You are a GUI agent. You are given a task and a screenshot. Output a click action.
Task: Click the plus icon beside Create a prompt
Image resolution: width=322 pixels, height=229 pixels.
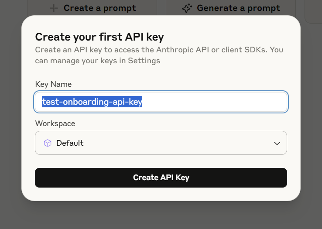(x=54, y=8)
